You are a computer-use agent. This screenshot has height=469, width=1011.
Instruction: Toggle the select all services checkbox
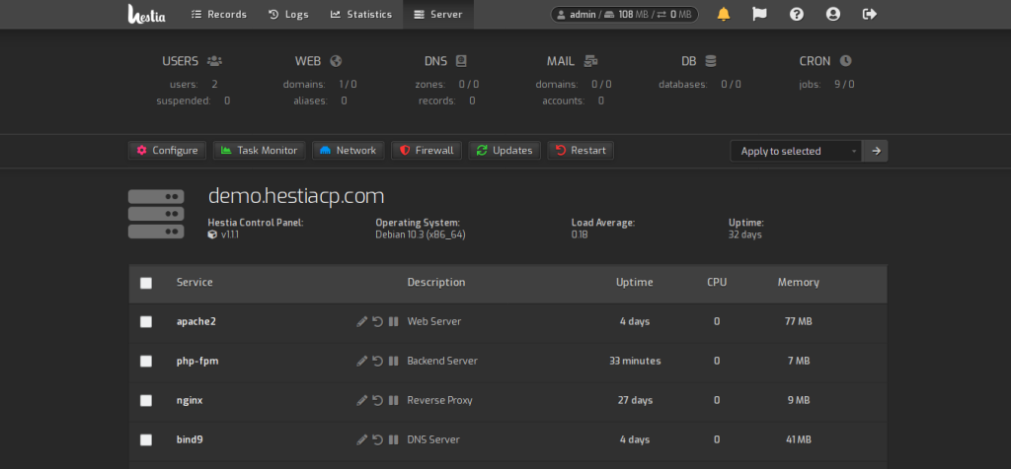click(x=146, y=283)
